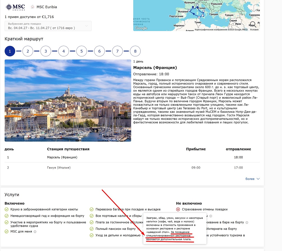Click the Марсель (Франция) heading
The height and width of the screenshot is (251, 282).
pyautogui.click(x=155, y=68)
